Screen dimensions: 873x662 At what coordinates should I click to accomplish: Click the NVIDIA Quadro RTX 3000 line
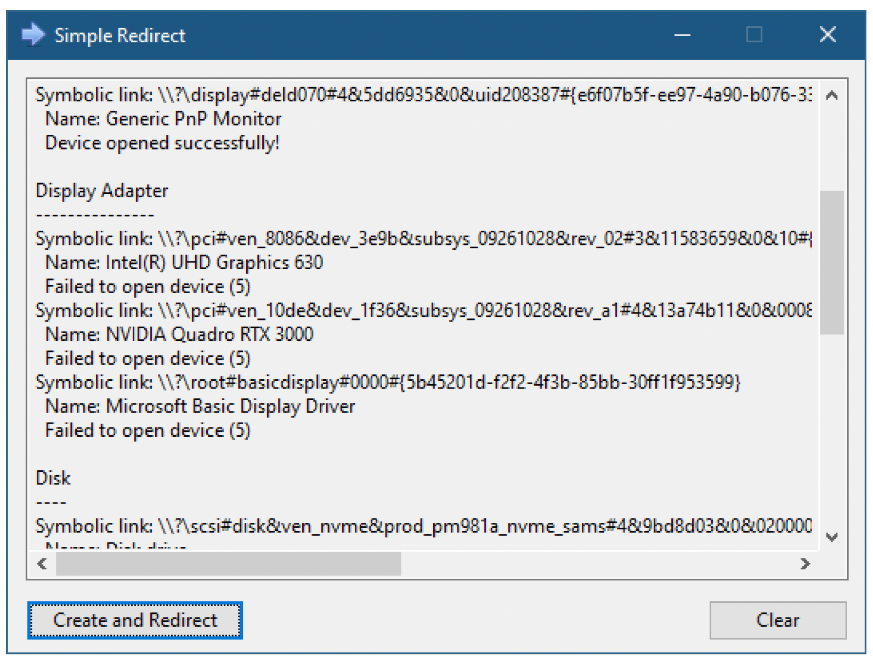pyautogui.click(x=179, y=334)
